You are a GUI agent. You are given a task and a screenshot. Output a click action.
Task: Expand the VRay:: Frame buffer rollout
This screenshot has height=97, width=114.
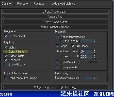pos(55,22)
